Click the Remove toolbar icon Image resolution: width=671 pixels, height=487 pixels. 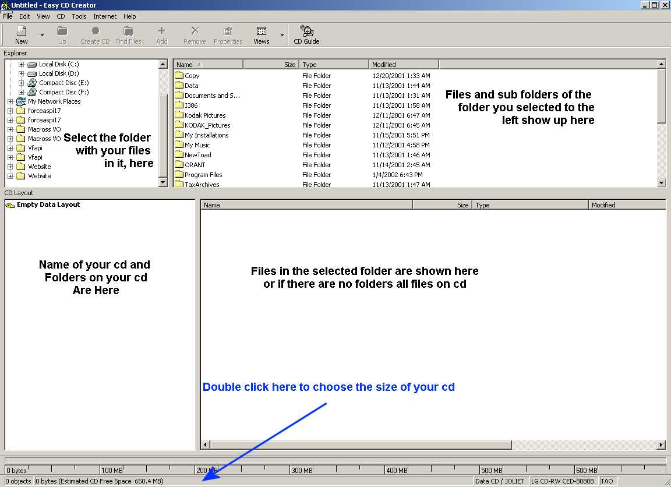click(195, 34)
